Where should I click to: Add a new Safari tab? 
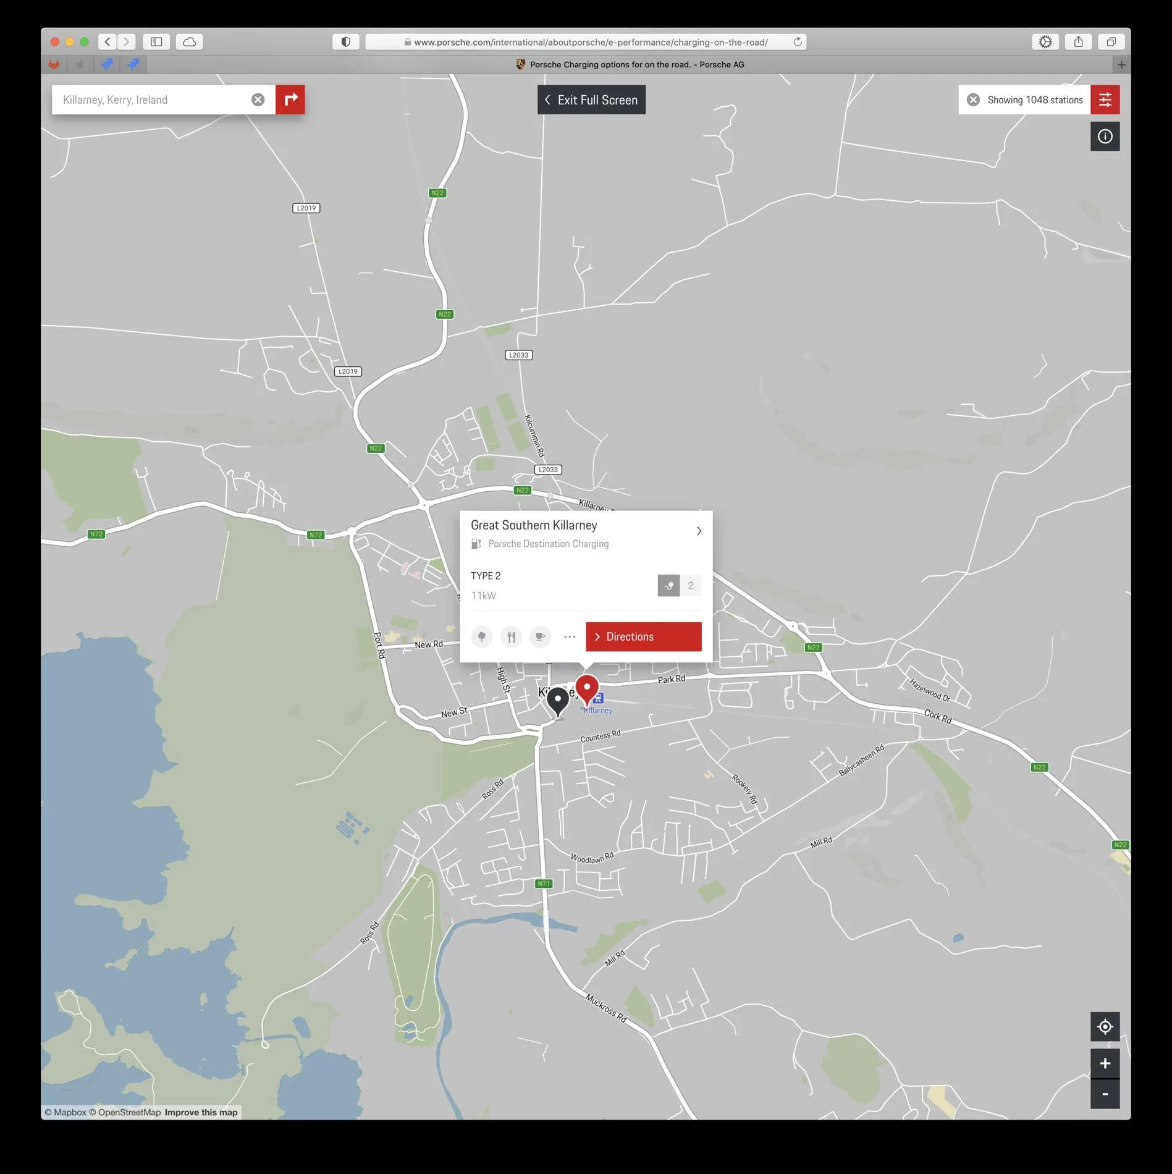pyautogui.click(x=1121, y=64)
